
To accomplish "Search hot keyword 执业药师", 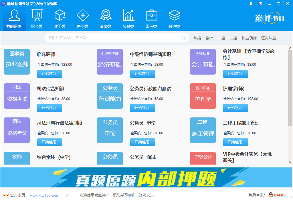I will click(249, 38).
